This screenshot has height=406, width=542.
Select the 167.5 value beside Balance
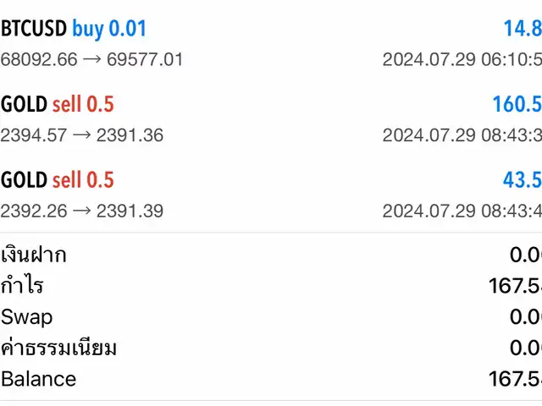point(515,379)
